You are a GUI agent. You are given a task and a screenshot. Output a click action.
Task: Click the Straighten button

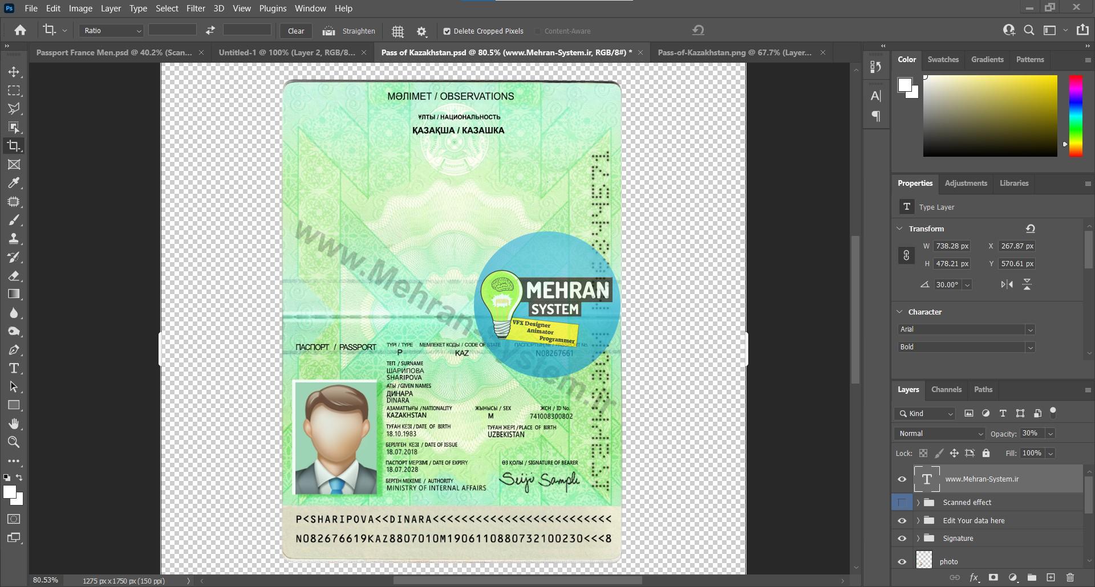(x=349, y=31)
